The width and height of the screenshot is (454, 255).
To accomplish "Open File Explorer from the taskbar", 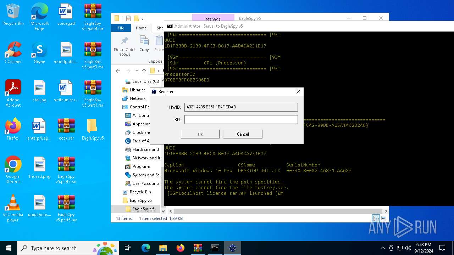I will 163,248.
